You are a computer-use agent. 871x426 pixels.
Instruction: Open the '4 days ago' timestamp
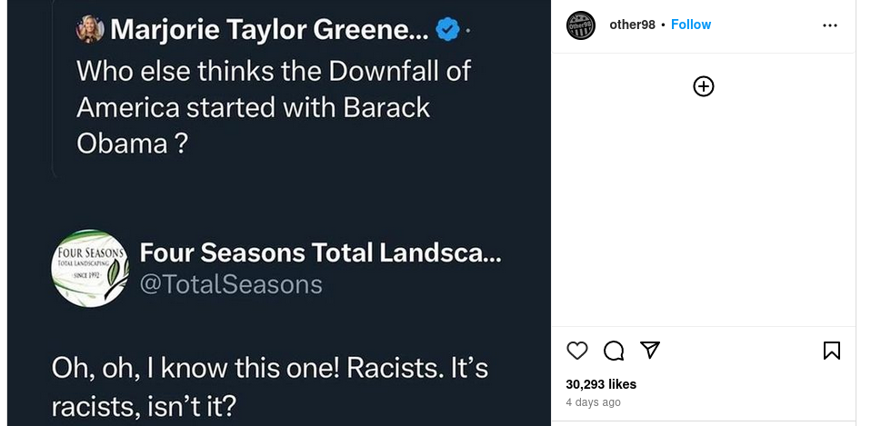(593, 401)
